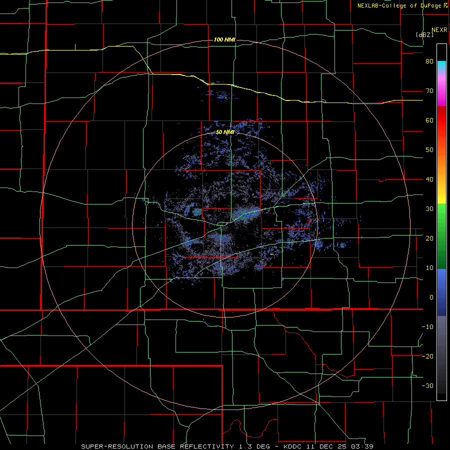This screenshot has height=450, width=450.
Task: Click the -10 value on dBZ scale
Action: (x=427, y=327)
